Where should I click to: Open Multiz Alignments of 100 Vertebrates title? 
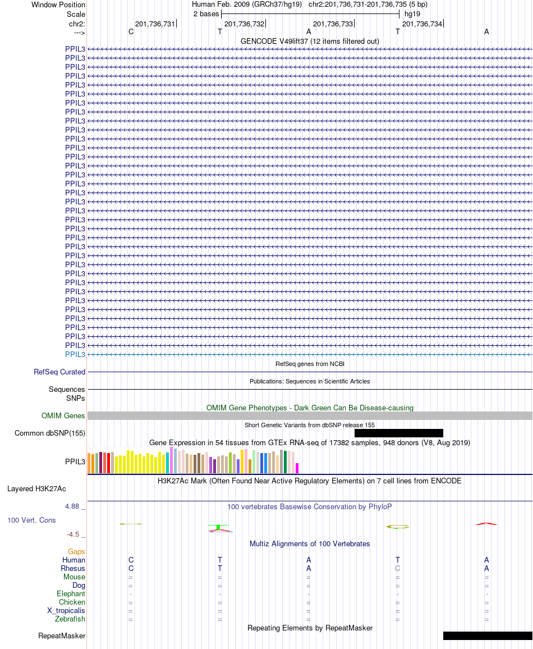pos(310,544)
